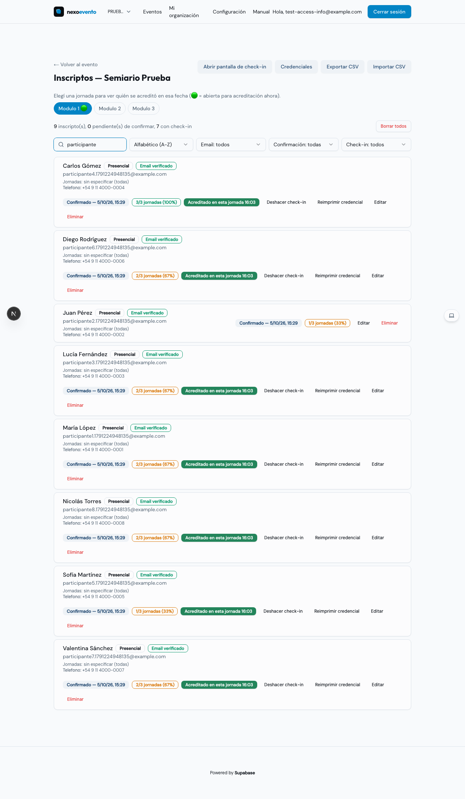Delete Juan Pérez's registration
The width and height of the screenshot is (465, 799).
pos(389,323)
